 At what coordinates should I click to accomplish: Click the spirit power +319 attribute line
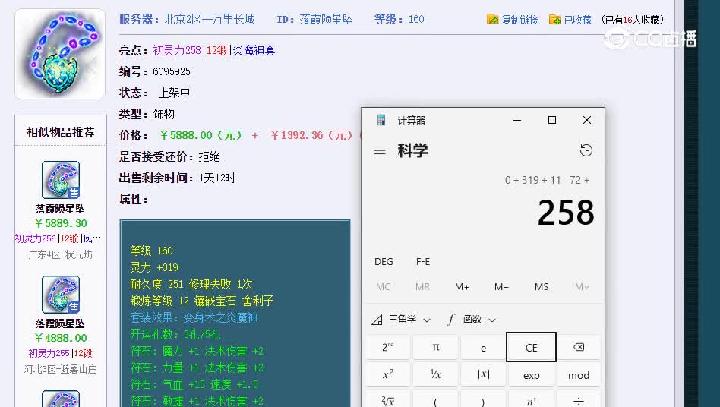154,267
